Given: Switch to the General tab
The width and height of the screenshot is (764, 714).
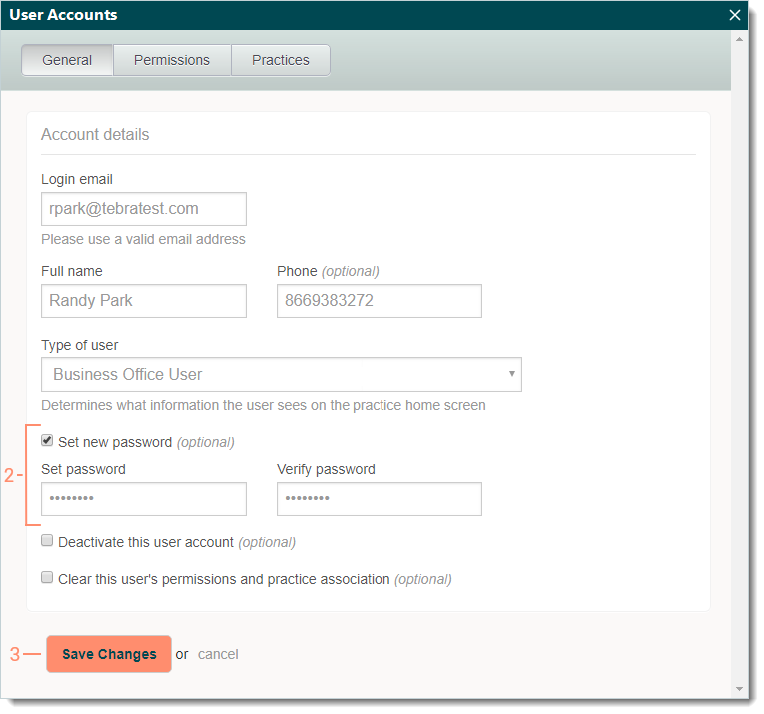Looking at the screenshot, I should click(67, 60).
